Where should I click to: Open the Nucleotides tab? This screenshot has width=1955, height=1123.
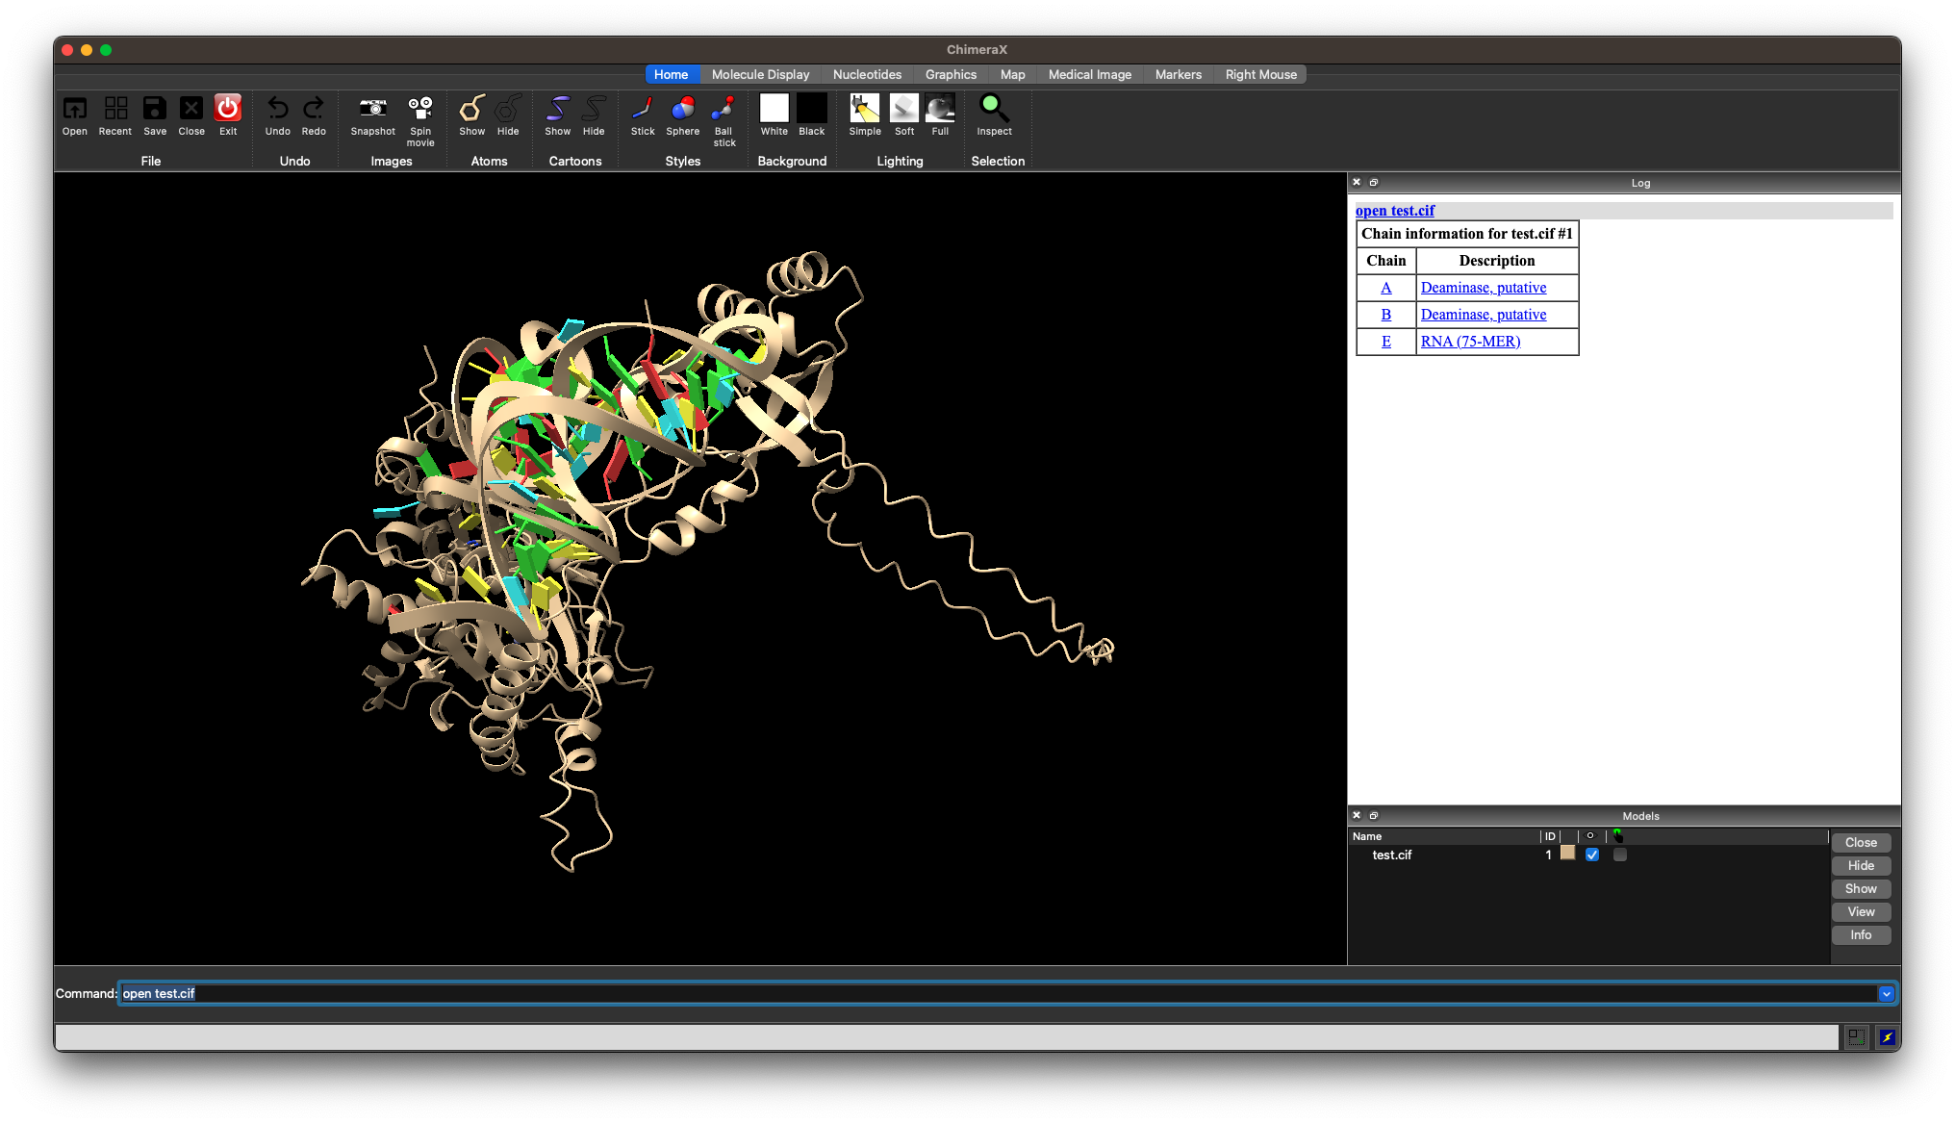867,74
